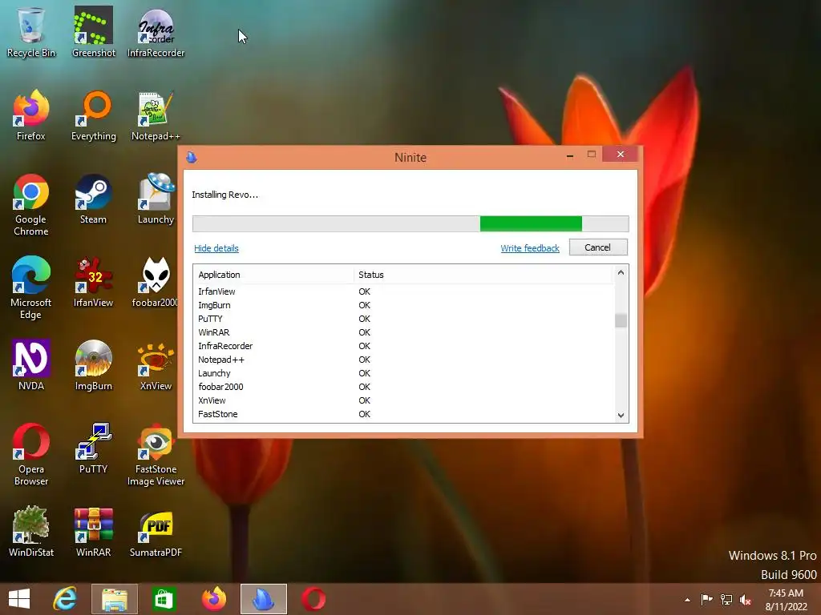The width and height of the screenshot is (821, 615).
Task: Select the XnView row in list
Action: pos(403,400)
